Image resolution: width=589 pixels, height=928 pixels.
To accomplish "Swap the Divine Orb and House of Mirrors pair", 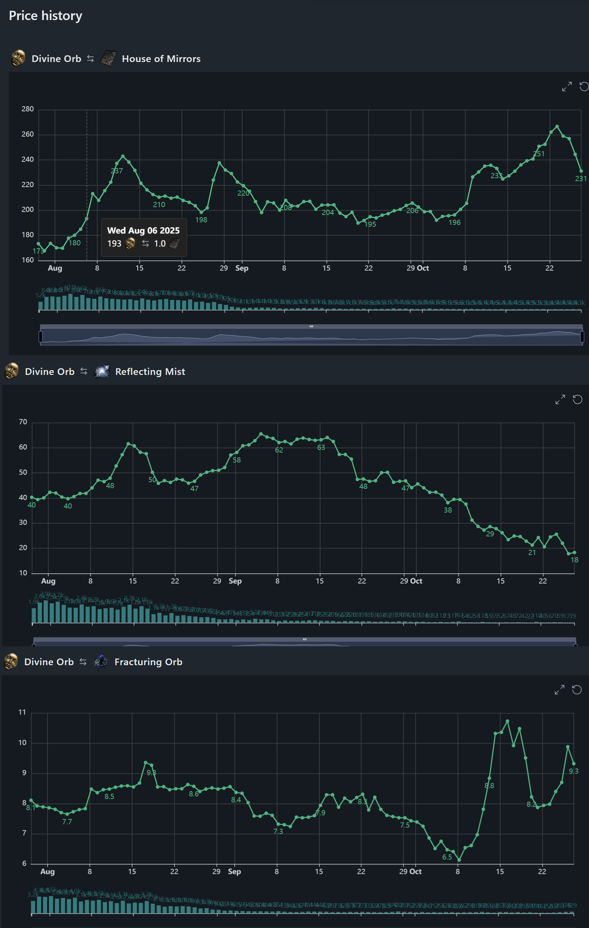I will click(91, 59).
